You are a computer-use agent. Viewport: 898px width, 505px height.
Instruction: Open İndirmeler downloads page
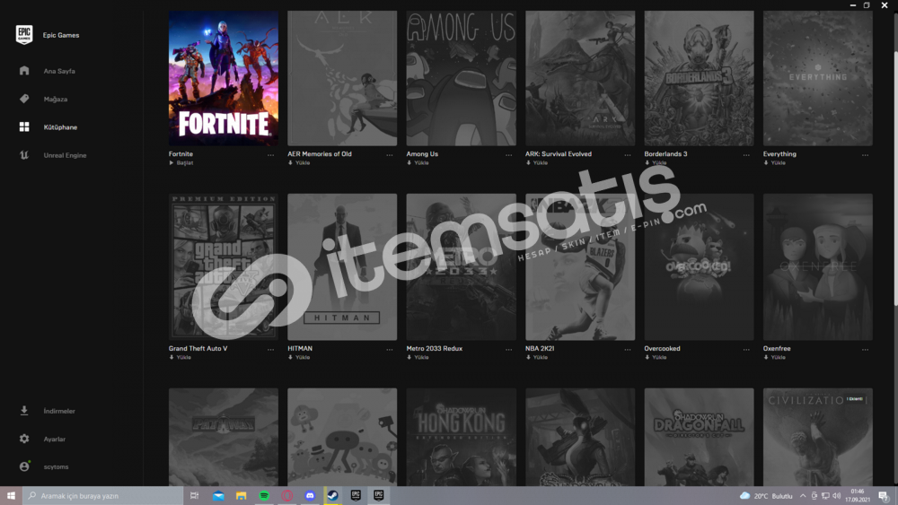59,411
